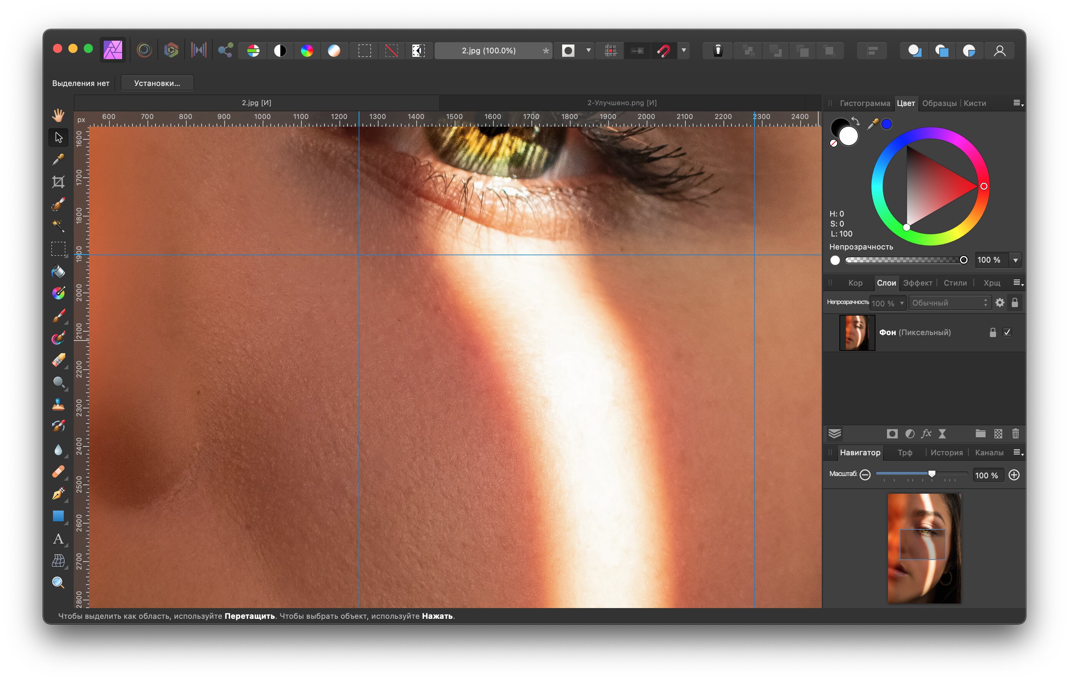Select the Flood Select magic wand tool
The width and height of the screenshot is (1069, 681).
[x=58, y=226]
